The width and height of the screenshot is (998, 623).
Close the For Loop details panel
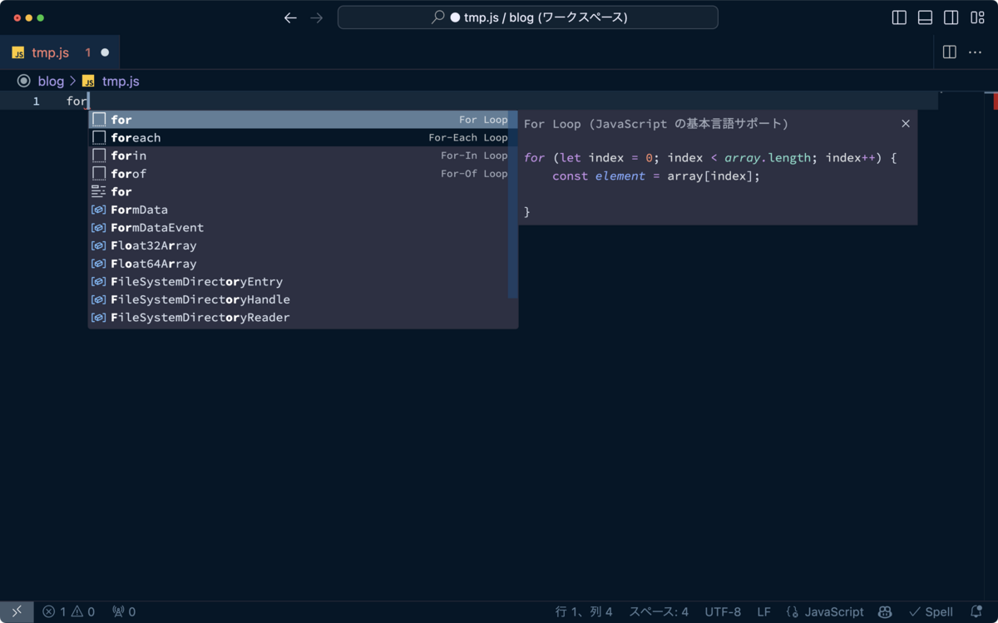(906, 123)
